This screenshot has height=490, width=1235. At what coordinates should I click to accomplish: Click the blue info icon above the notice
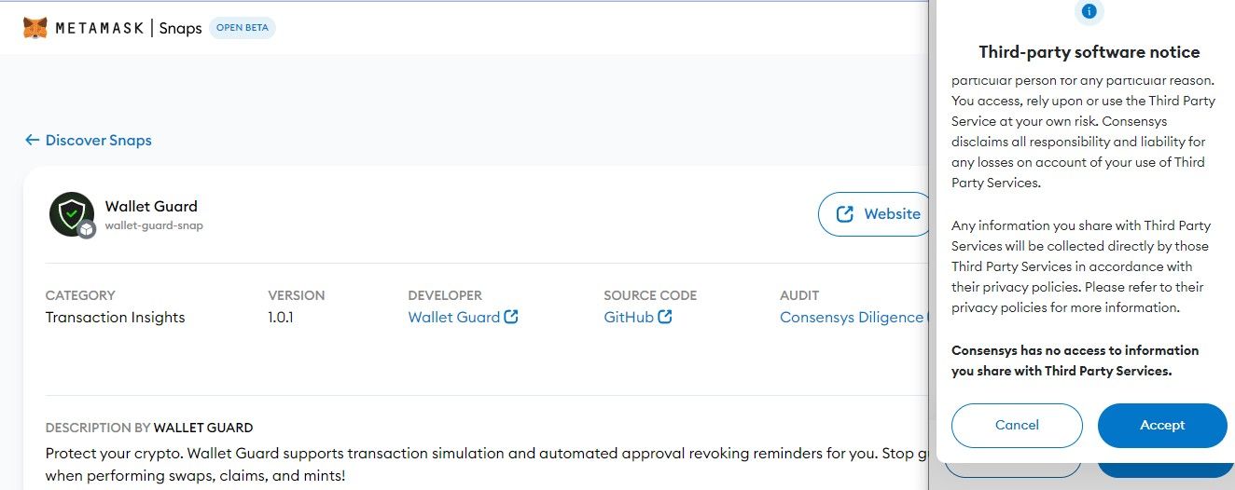pos(1089,12)
